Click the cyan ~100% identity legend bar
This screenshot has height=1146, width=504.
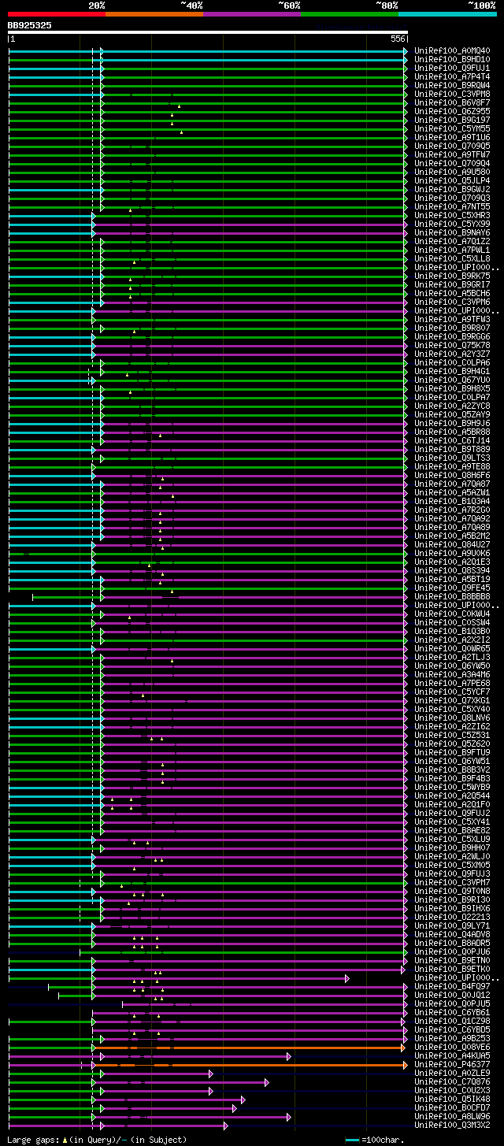click(x=447, y=14)
